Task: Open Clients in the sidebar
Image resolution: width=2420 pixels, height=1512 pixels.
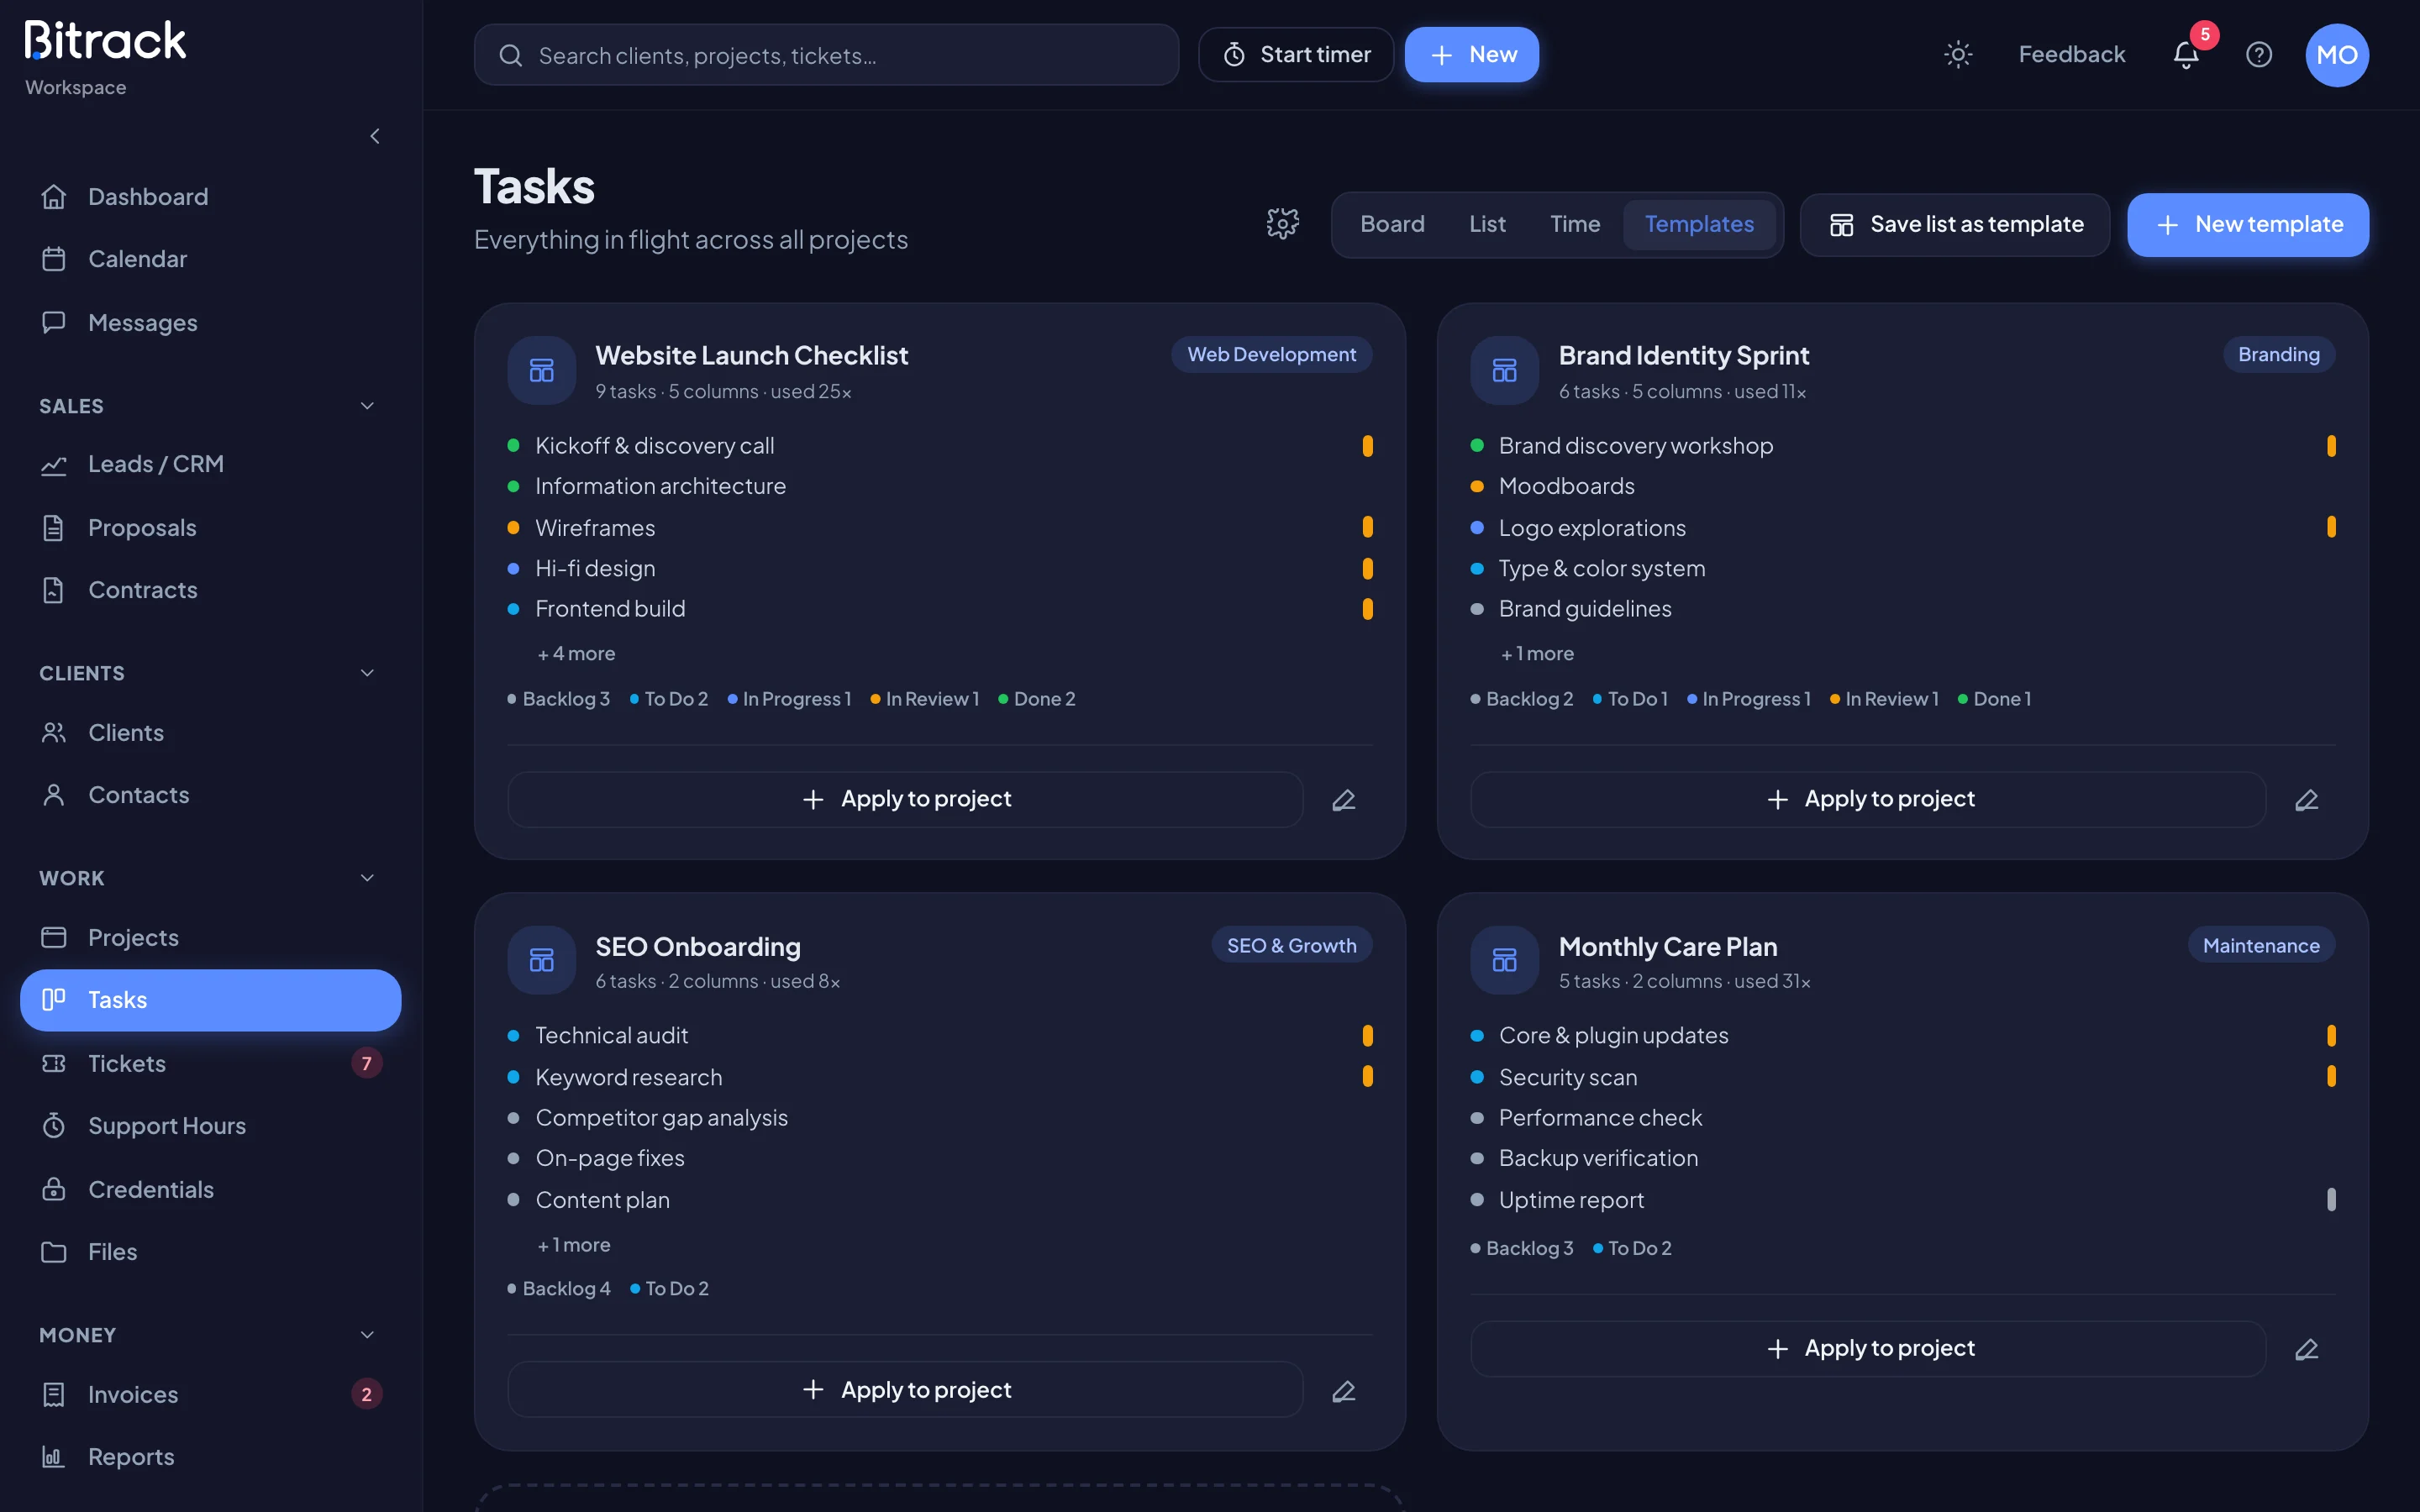Action: [x=210, y=732]
